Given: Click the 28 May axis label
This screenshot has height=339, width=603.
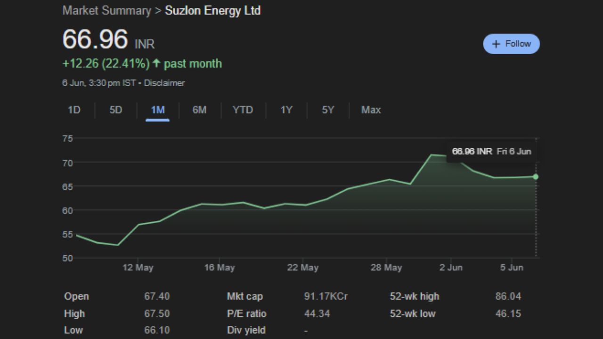Looking at the screenshot, I should point(386,267).
